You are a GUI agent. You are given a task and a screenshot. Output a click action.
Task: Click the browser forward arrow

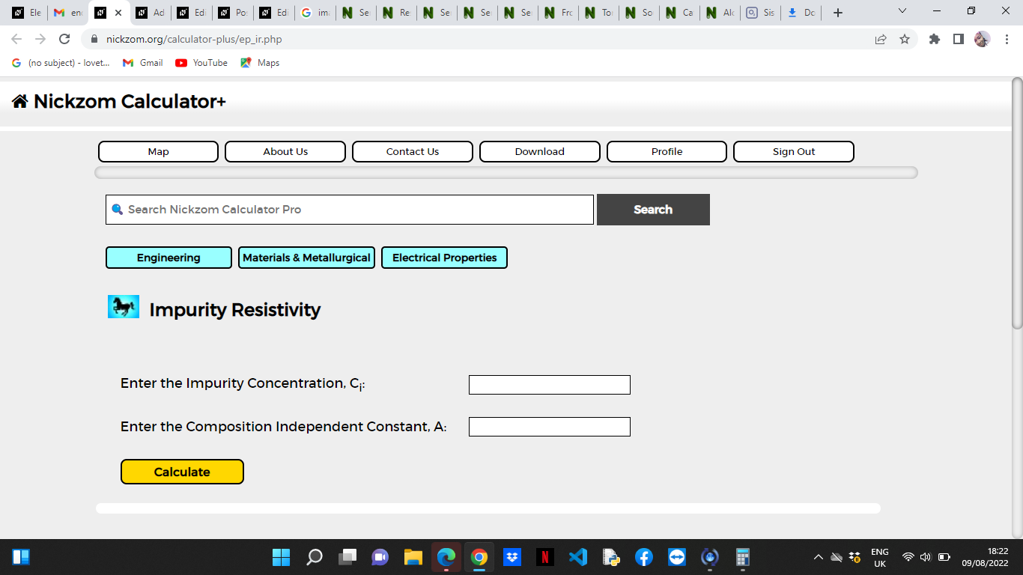40,39
